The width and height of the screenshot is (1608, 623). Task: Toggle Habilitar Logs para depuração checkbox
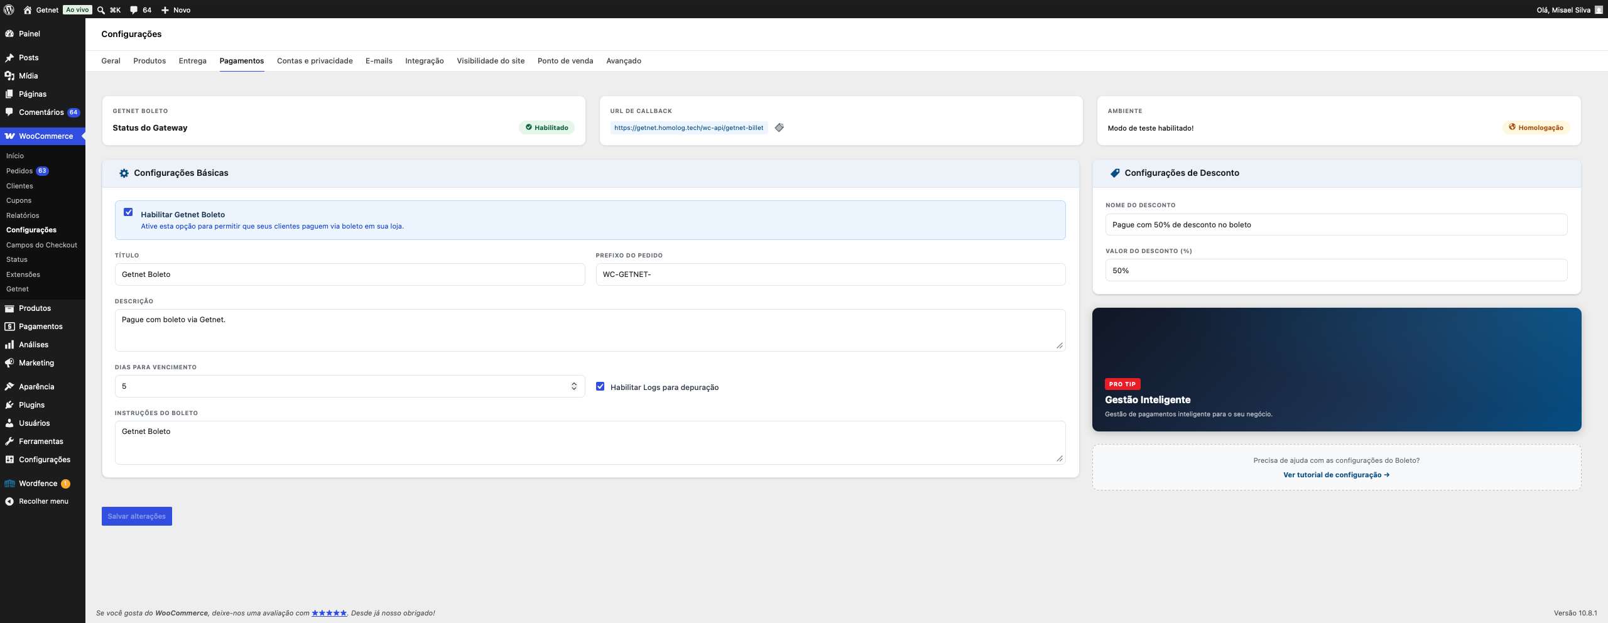pyautogui.click(x=600, y=386)
